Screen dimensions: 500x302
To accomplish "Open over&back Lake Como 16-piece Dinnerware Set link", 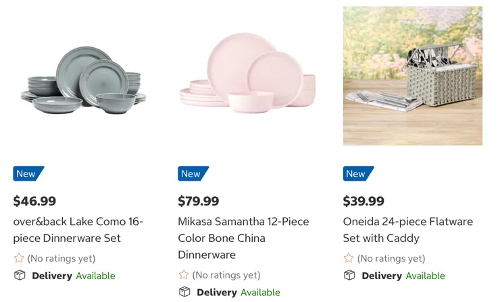I will (x=78, y=230).
